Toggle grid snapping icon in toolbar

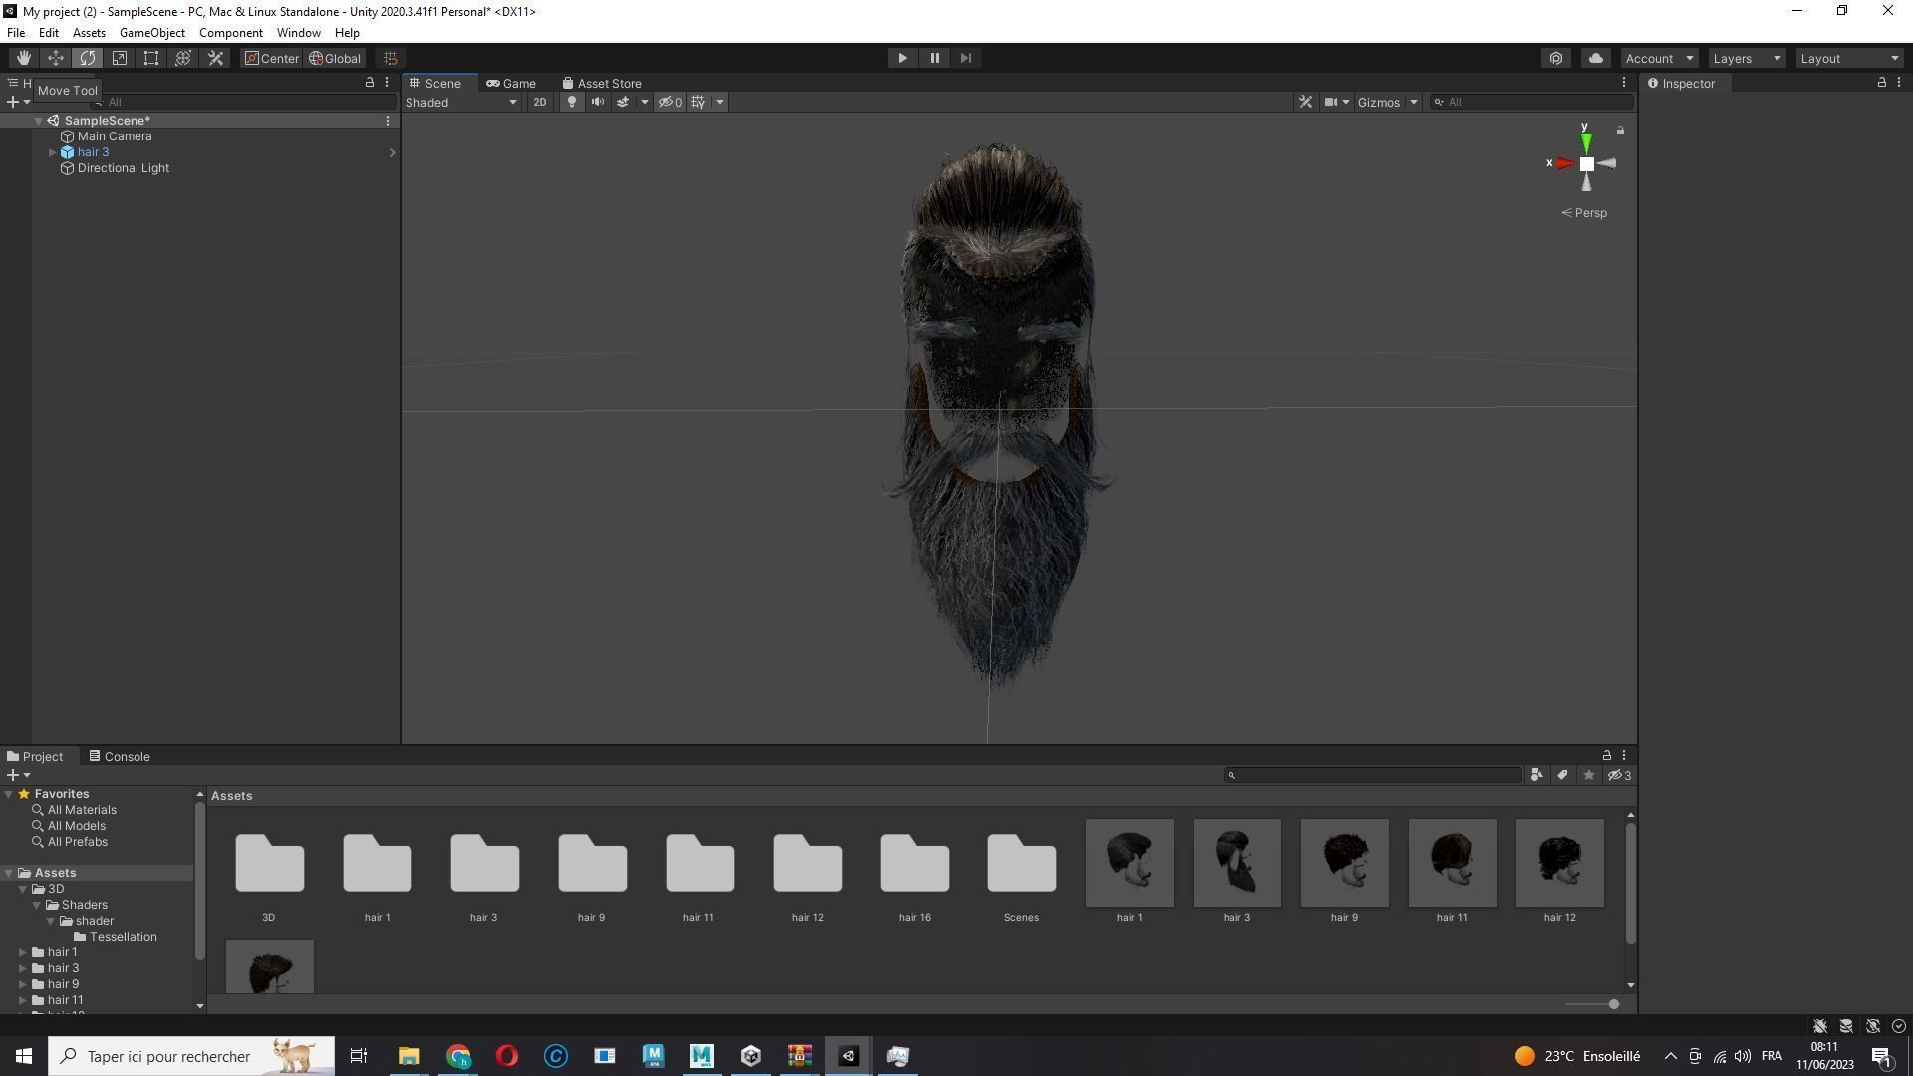pyautogui.click(x=391, y=58)
